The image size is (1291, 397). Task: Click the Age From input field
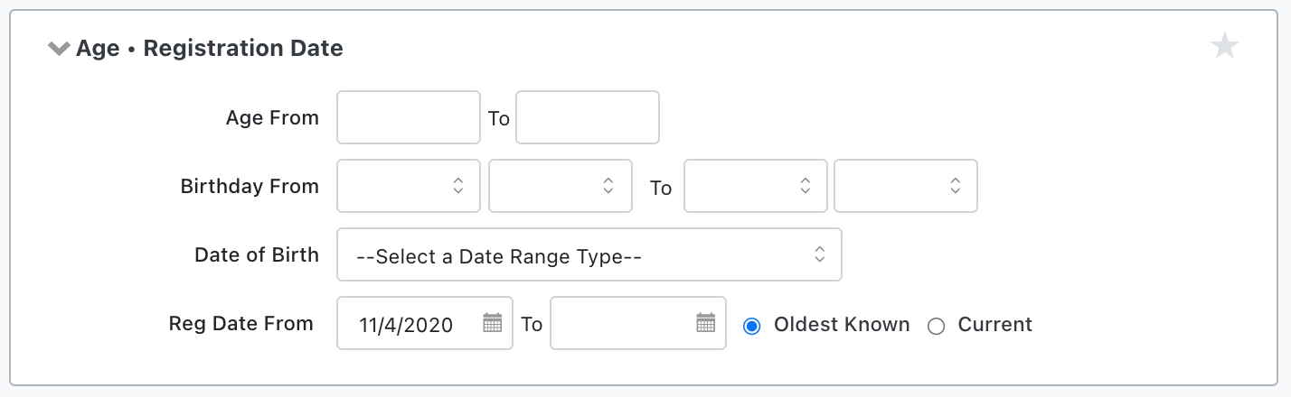tap(408, 117)
